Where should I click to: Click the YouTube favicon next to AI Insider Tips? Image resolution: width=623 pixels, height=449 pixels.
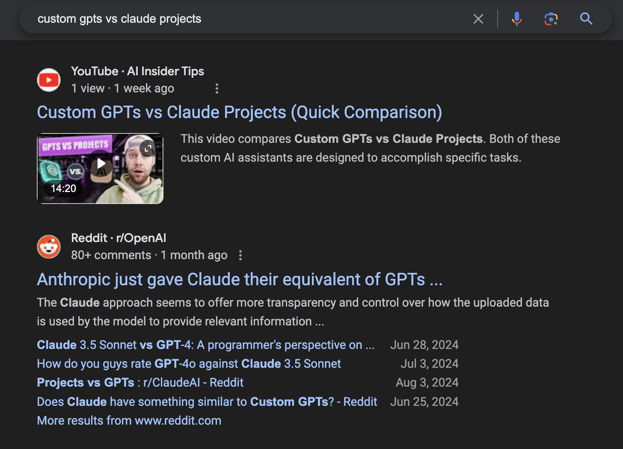pyautogui.click(x=48, y=80)
